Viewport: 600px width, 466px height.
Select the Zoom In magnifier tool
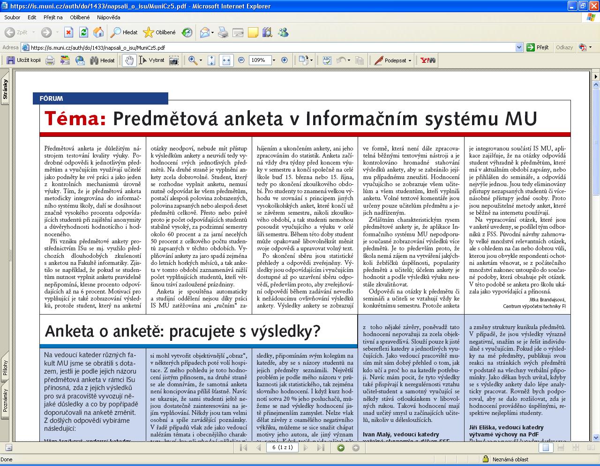tap(193, 60)
